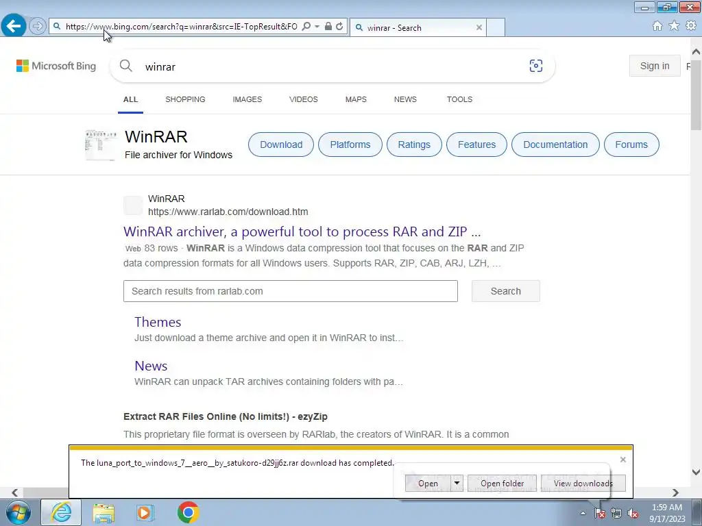
Task: Open the Themes sublink
Action: [x=158, y=322]
